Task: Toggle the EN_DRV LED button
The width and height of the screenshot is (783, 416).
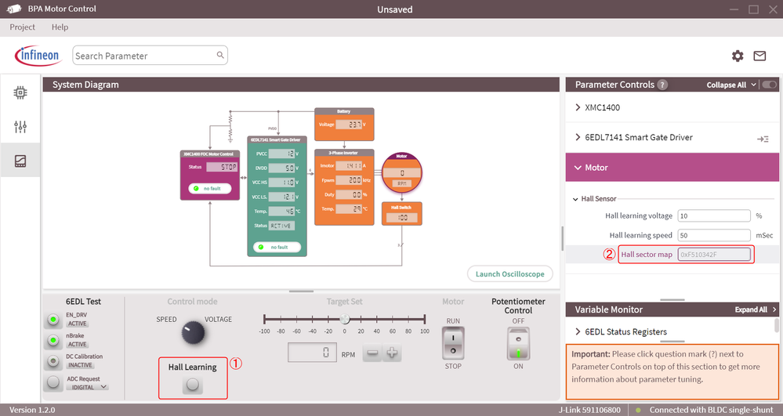Action: point(53,319)
